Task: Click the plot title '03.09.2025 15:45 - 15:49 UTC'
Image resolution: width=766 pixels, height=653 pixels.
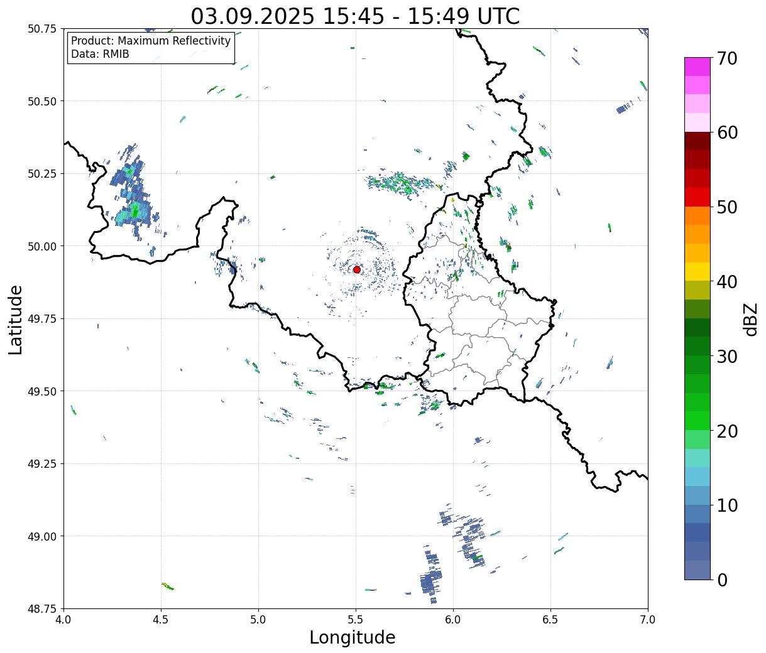Action: click(x=355, y=16)
